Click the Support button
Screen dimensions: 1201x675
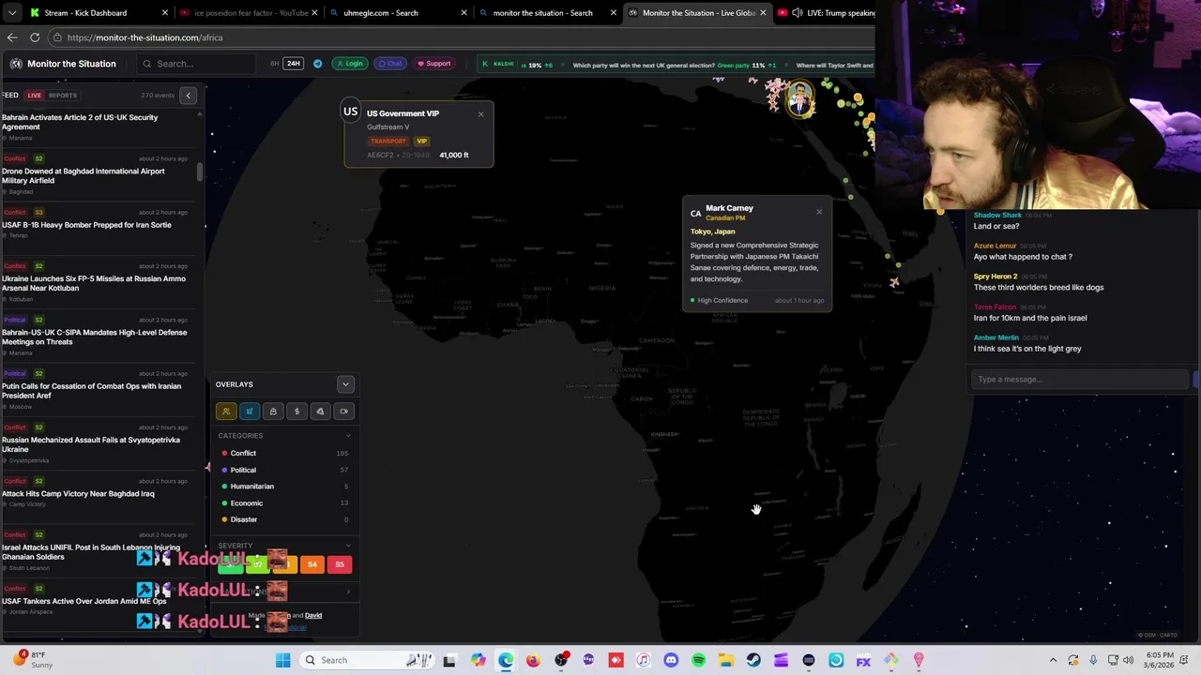click(x=433, y=64)
